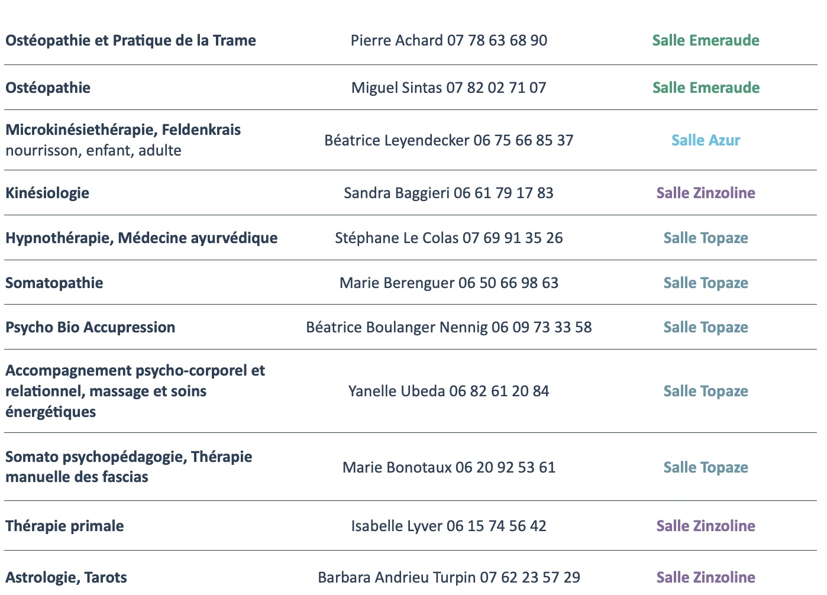Screen dimensions: 827x595
Task: Select Miguel Sintas contact text
Action: point(449,88)
